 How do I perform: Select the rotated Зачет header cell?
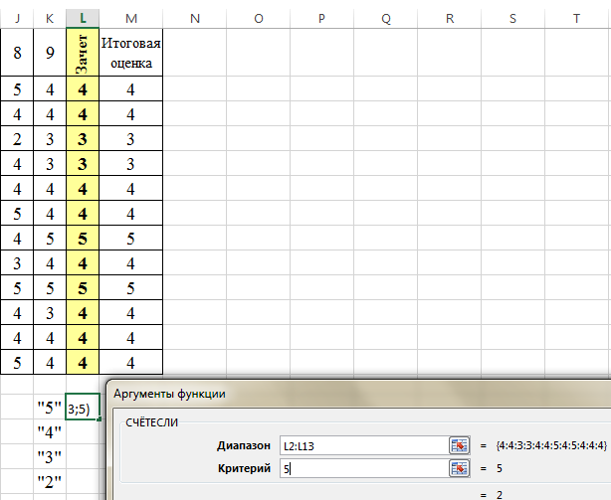click(x=82, y=53)
